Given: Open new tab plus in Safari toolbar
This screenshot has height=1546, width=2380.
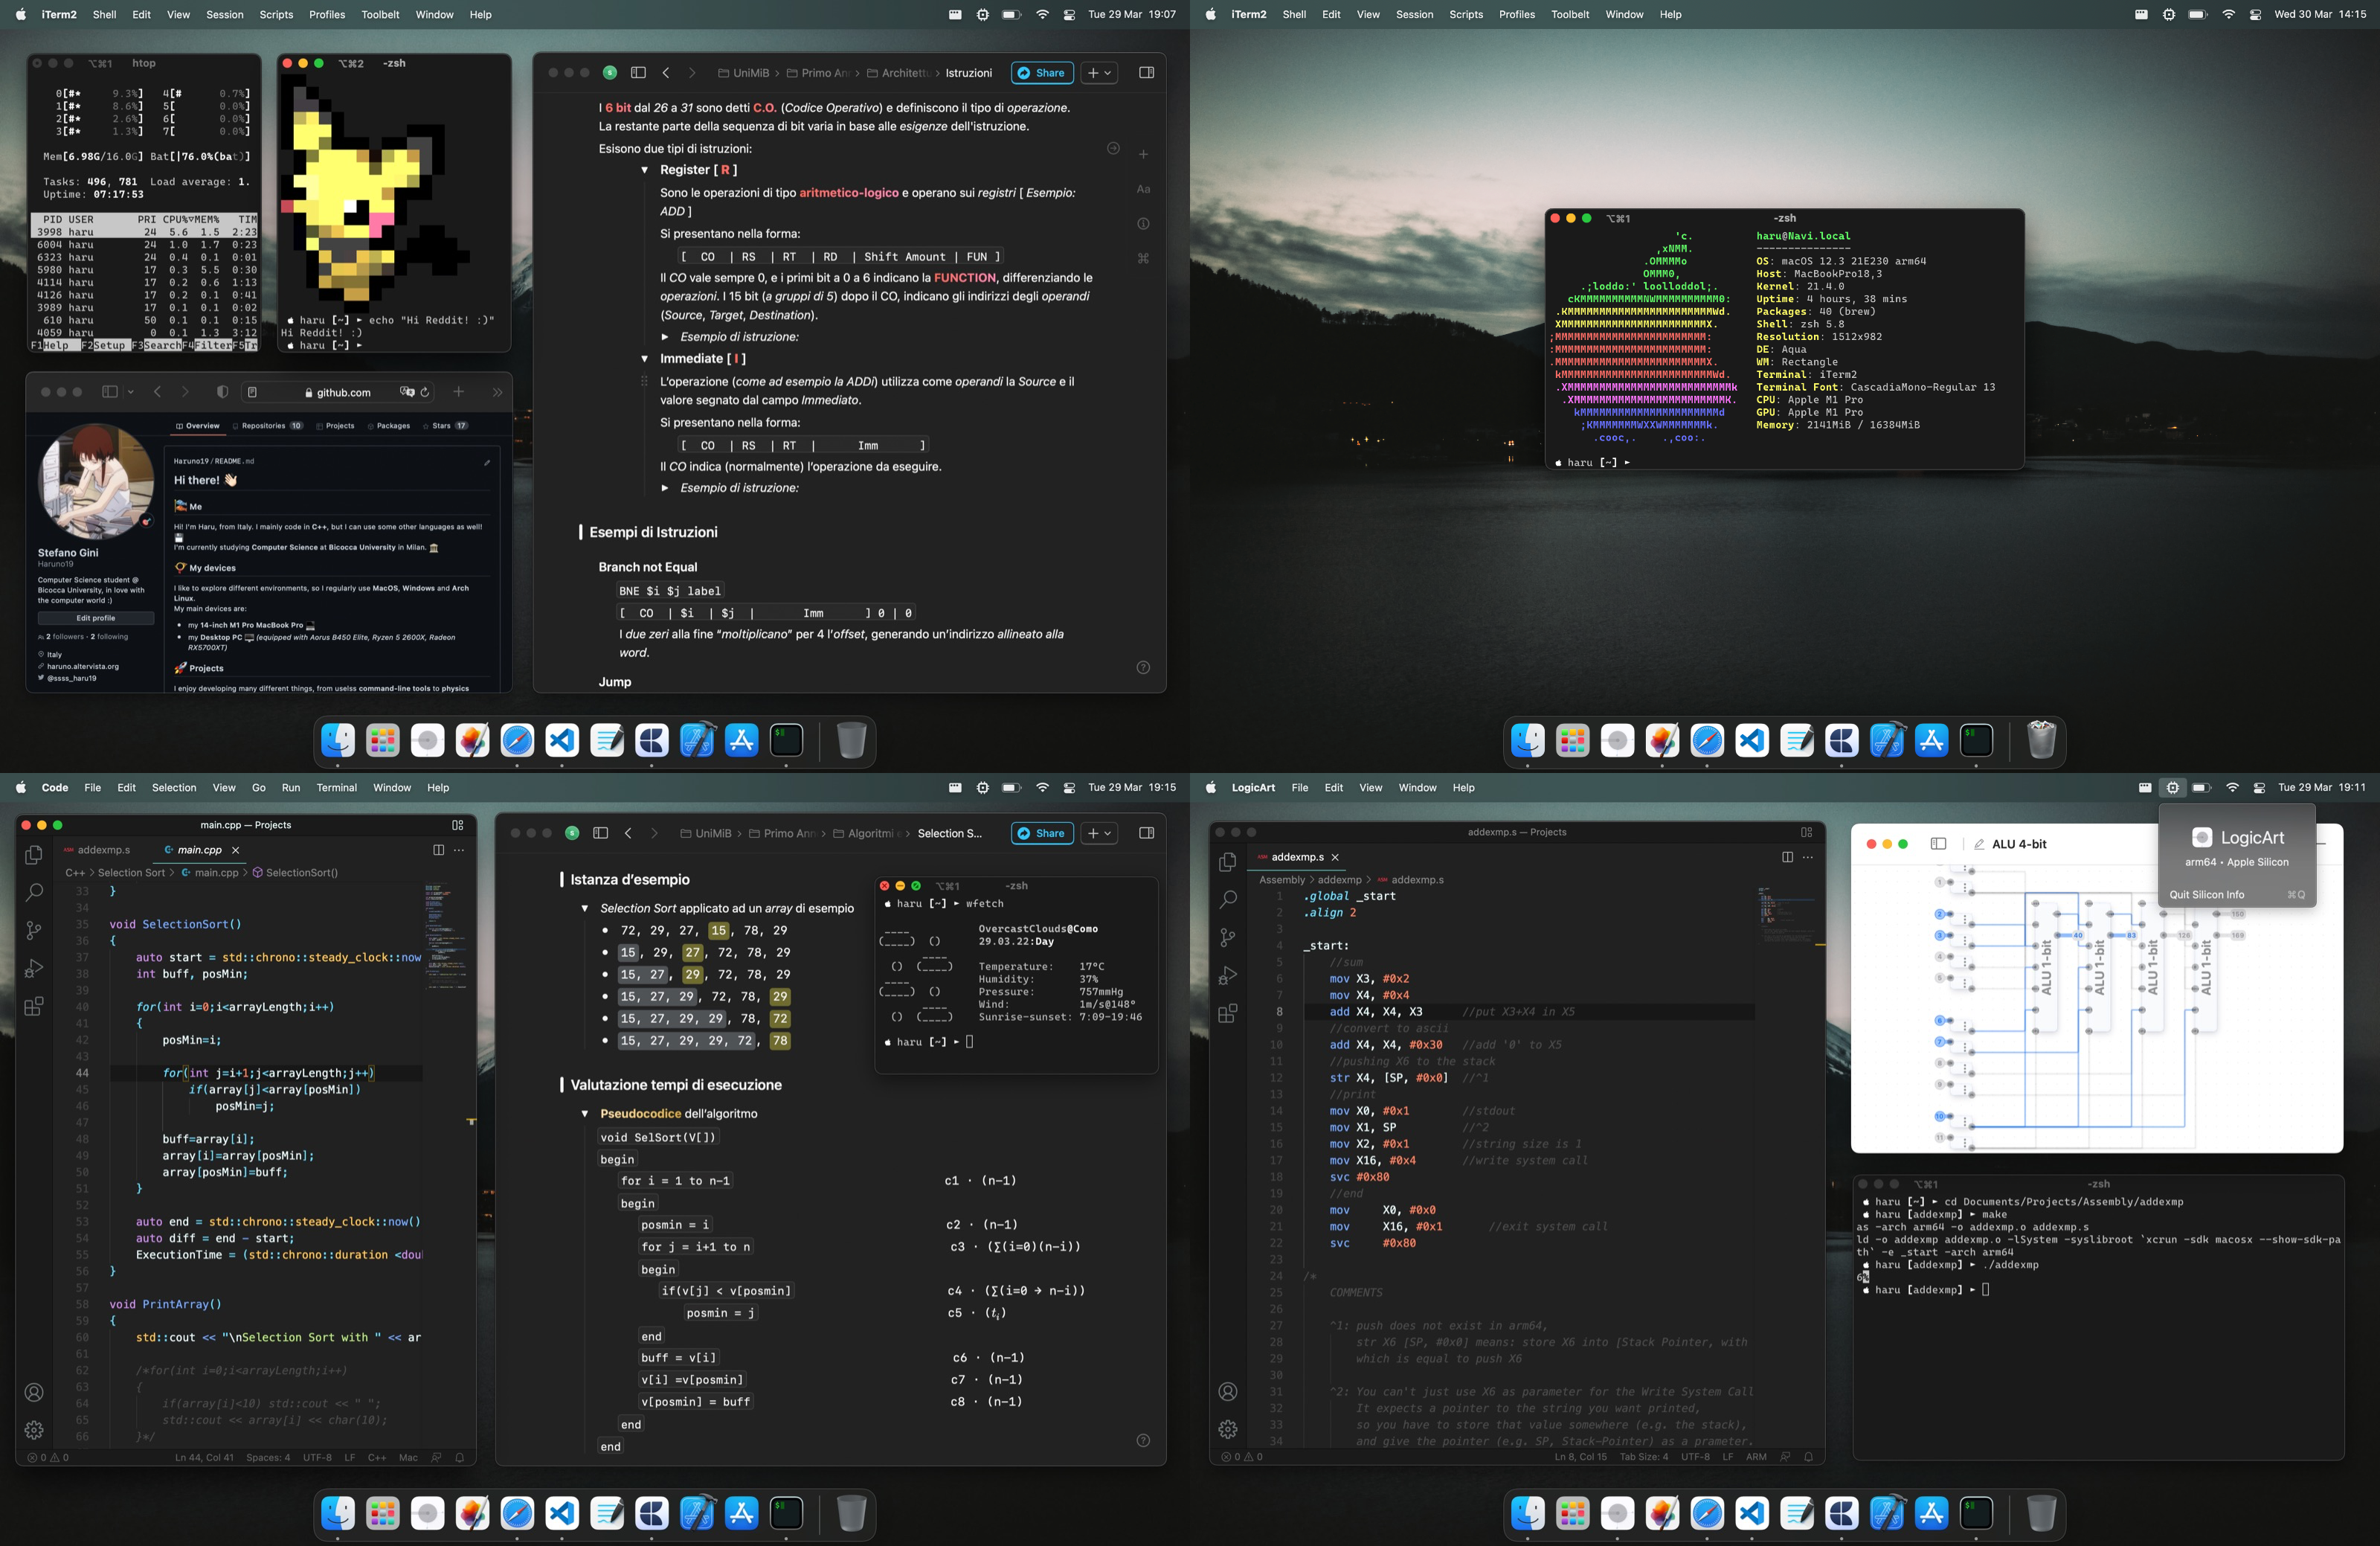Looking at the screenshot, I should pos(458,392).
